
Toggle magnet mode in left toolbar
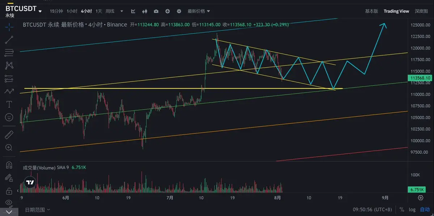9,165
